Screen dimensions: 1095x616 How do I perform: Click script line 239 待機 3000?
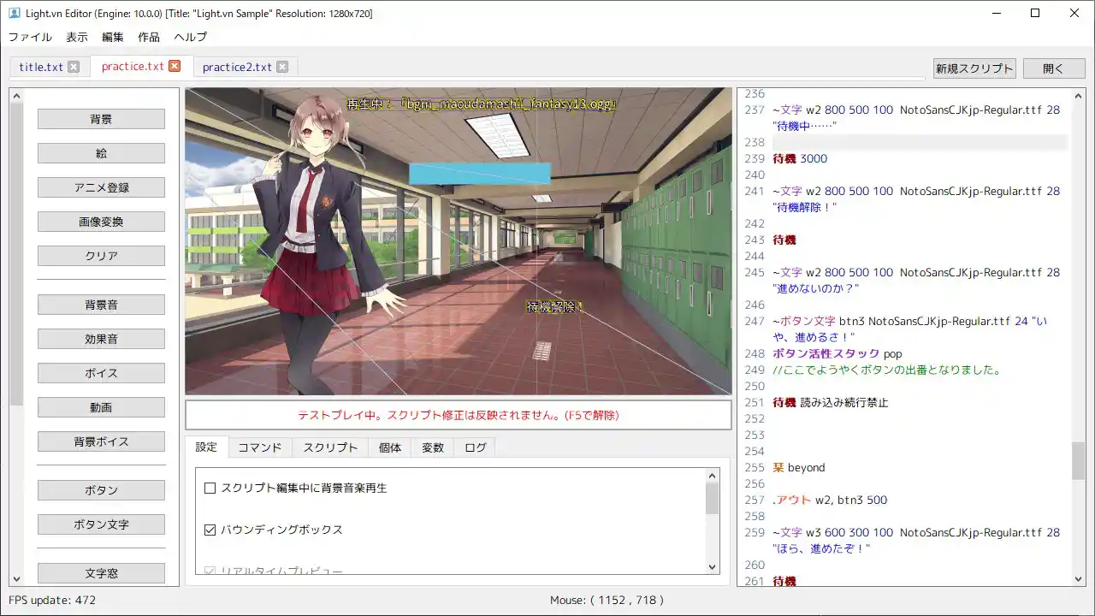(800, 158)
